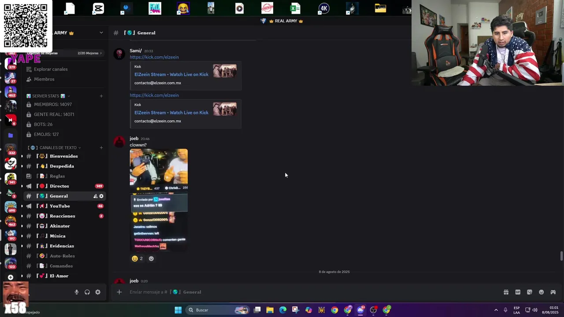This screenshot has height=317, width=564.
Task: Open first ElZeein Stream - Watch Live embed title
Action: tap(171, 74)
